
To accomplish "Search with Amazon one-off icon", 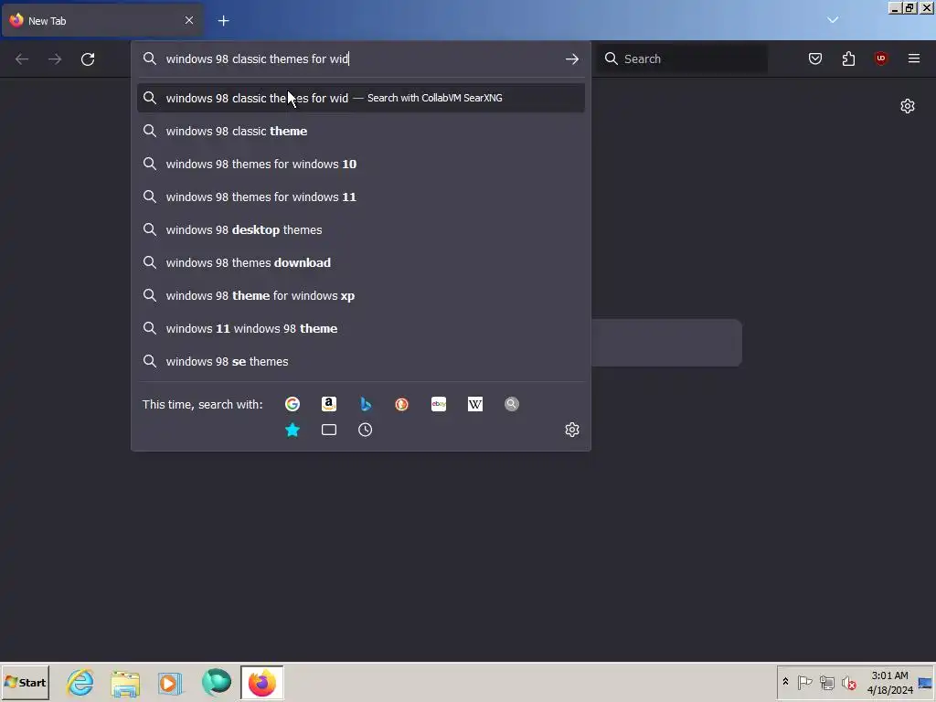I will coord(329,404).
